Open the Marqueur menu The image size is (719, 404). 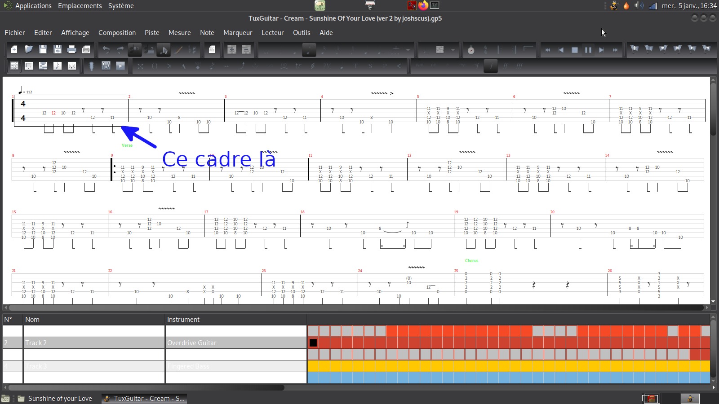coord(238,33)
